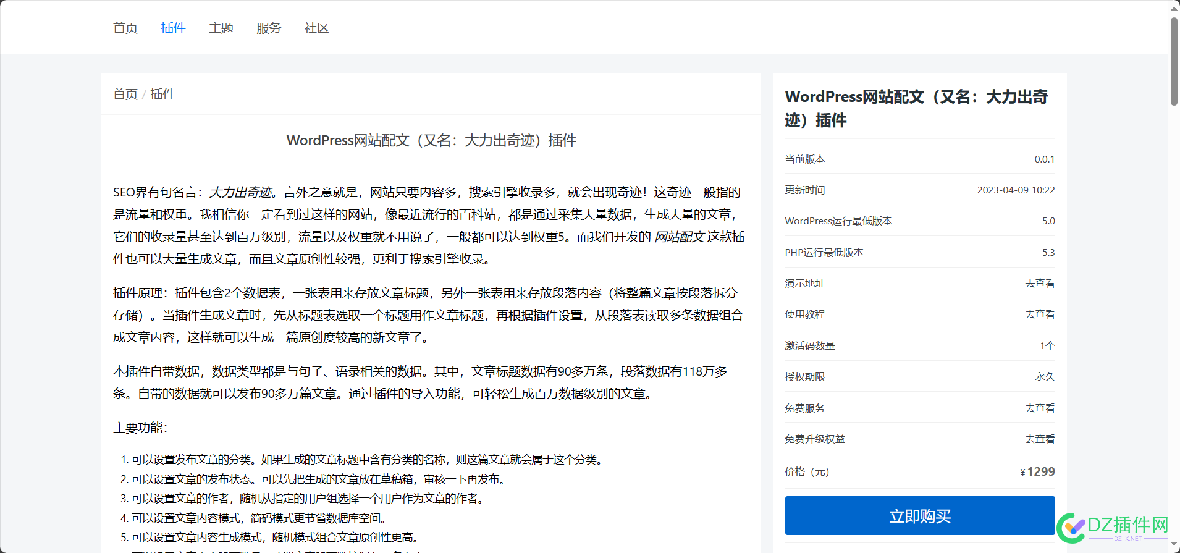Open 去查看 link for 演示地址
The width and height of the screenshot is (1180, 553).
coord(1040,283)
